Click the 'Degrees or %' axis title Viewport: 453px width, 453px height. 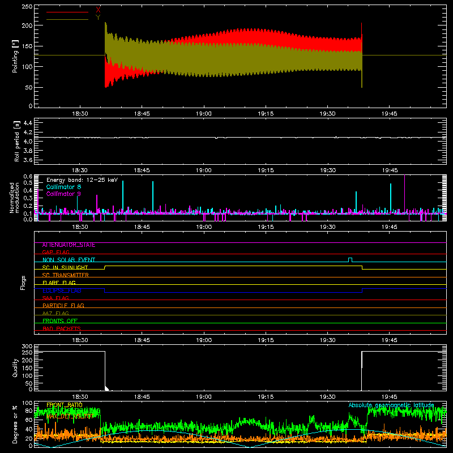pos(15,424)
